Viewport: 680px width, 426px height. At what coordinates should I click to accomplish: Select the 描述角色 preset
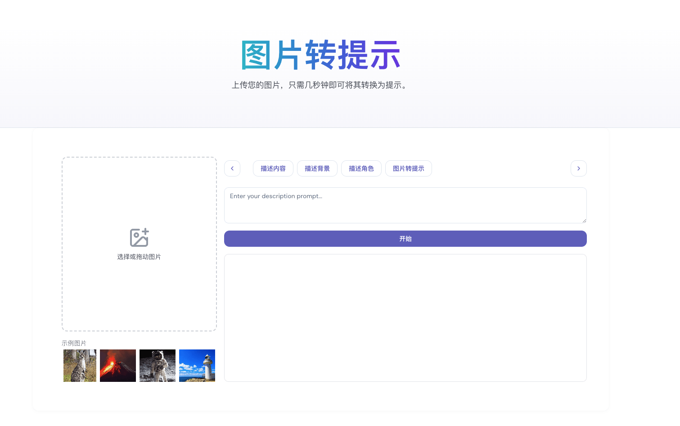[361, 168]
